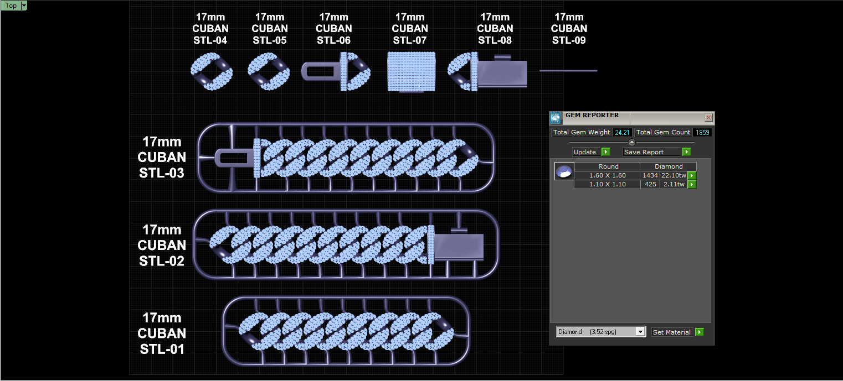Select the 1.60 X 1.60 size cell
Image resolution: width=843 pixels, height=381 pixels.
pos(607,175)
